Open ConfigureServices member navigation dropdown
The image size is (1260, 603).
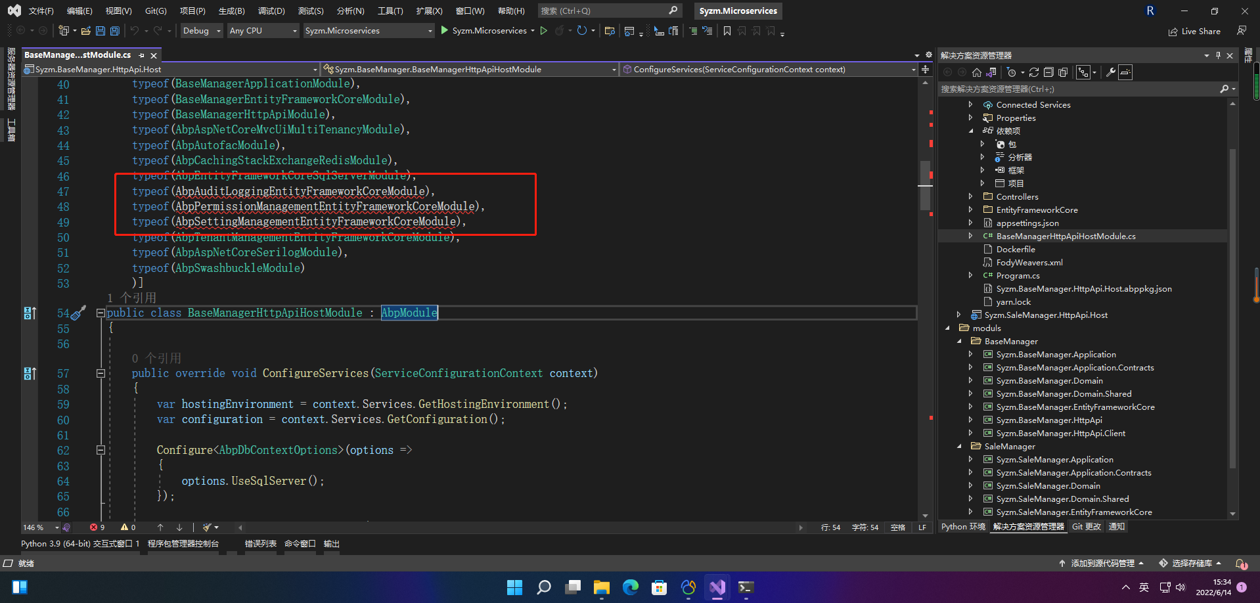pyautogui.click(x=769, y=70)
